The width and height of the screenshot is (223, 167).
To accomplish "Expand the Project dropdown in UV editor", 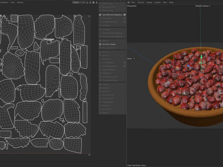I will (x=79, y=2).
